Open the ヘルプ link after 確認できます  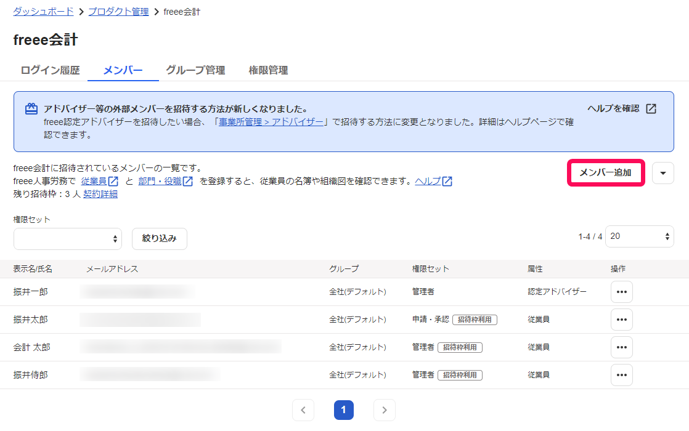pyautogui.click(x=428, y=181)
